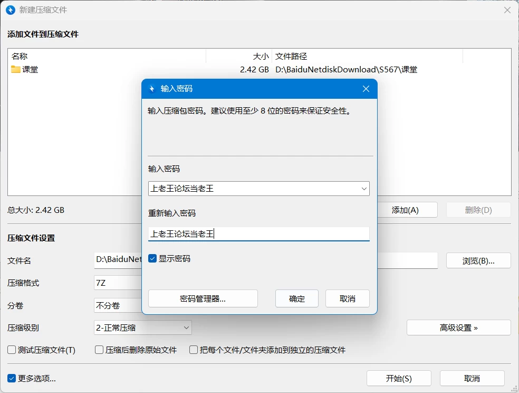Select the D:\BaiduNetdiskDownload\S567\课堂 path
The width and height of the screenshot is (519, 393).
346,70
